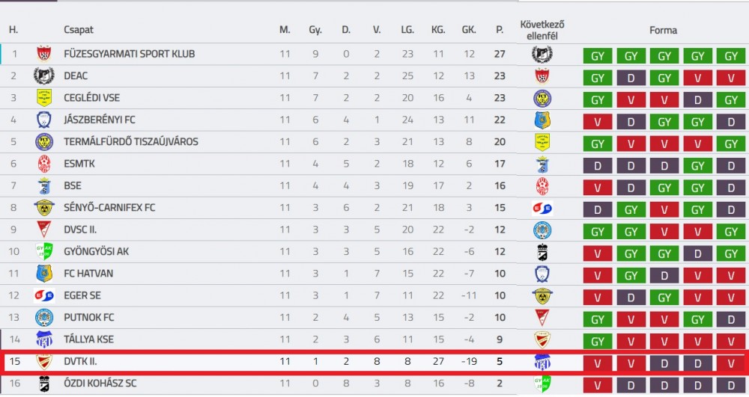Click the DEAC team logo beside its name
Screen dimensions: 749x397
44,76
